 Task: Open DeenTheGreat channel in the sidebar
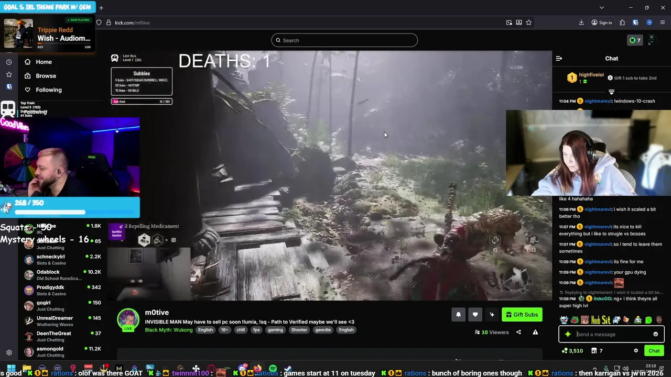point(62,336)
